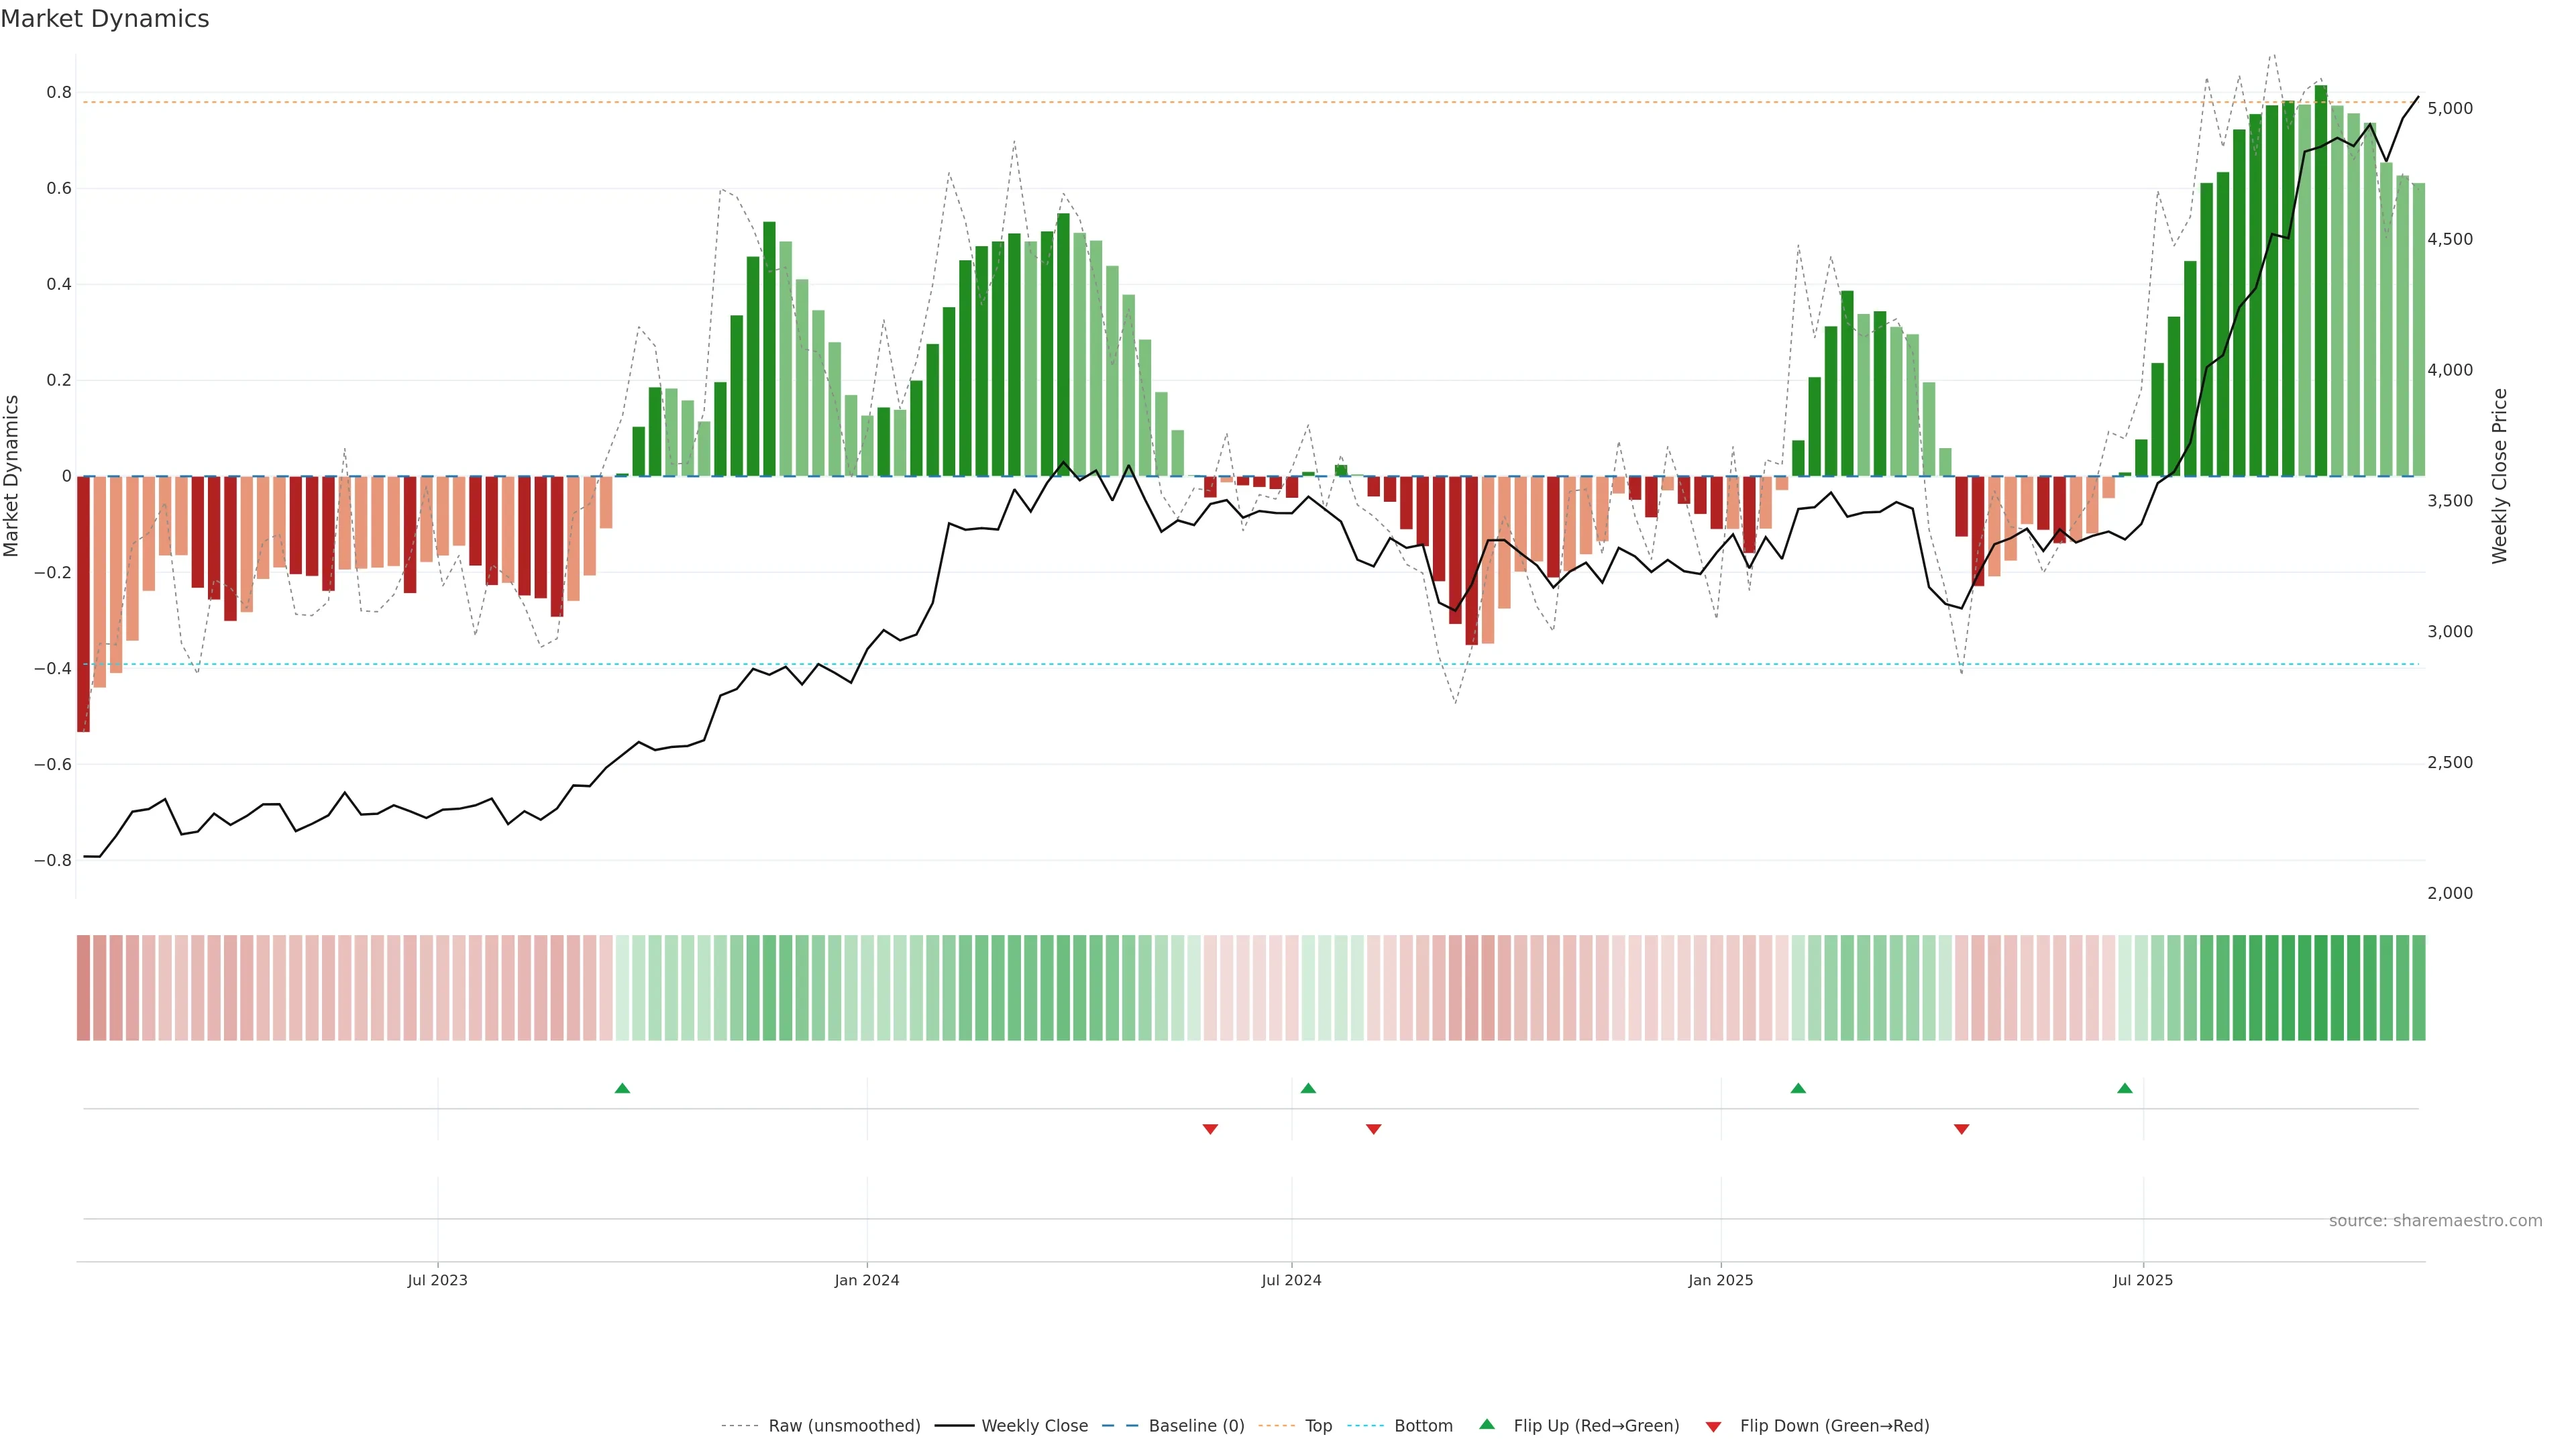Click the darkest green heatmap cell at far right
Viewport: 2576px width, 1449px height.
click(2321, 988)
